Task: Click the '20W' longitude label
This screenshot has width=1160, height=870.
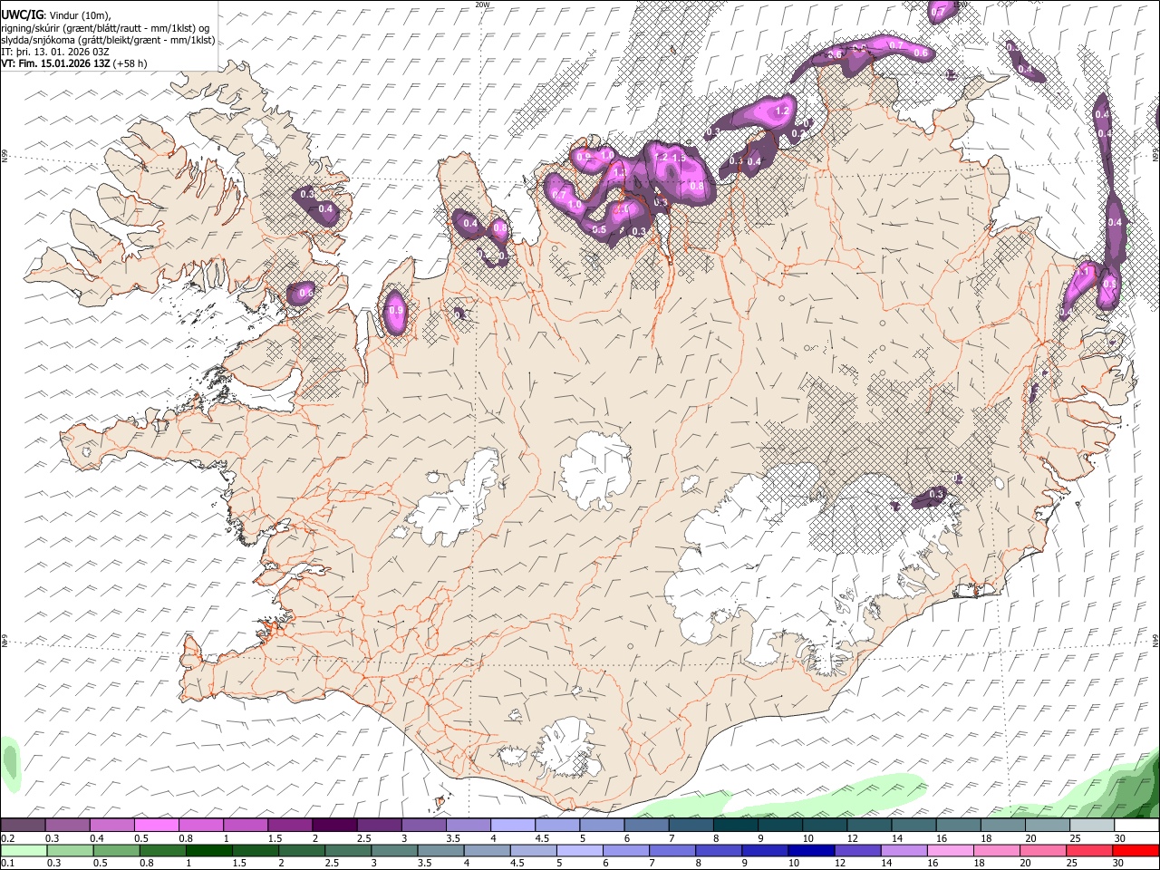Action: click(482, 5)
